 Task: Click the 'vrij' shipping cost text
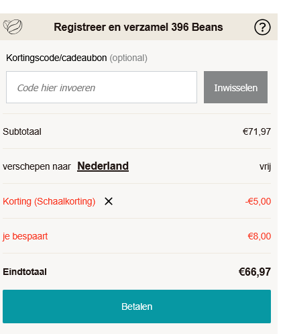(x=265, y=166)
